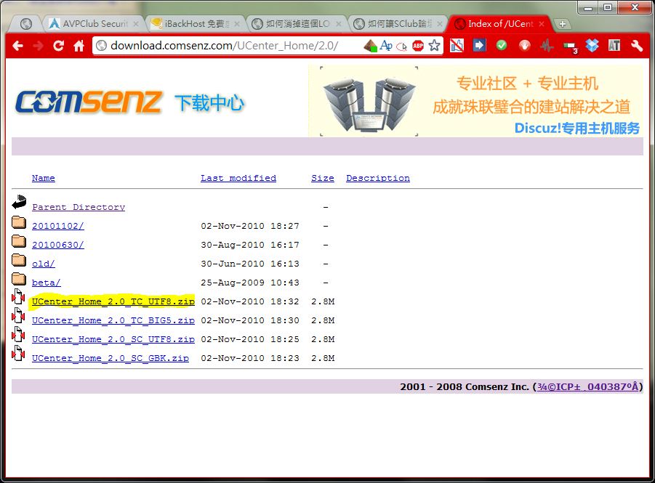The height and width of the screenshot is (483, 655).
Task: Sort listing by Size column
Action: 322,178
